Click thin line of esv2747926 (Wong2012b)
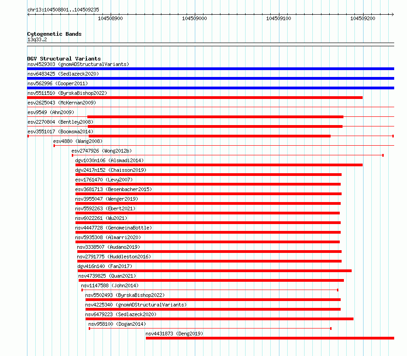 pos(228,155)
